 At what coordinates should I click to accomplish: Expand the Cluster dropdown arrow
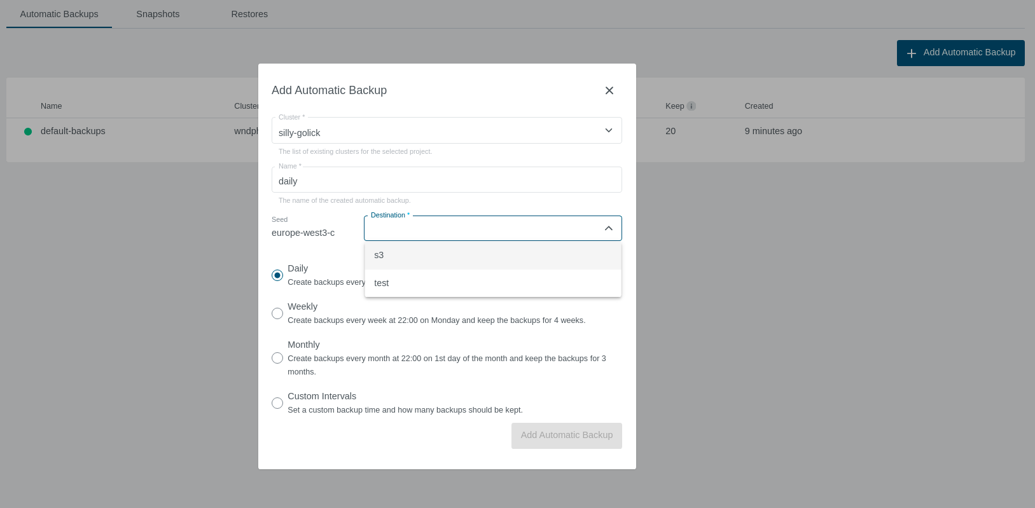608,130
